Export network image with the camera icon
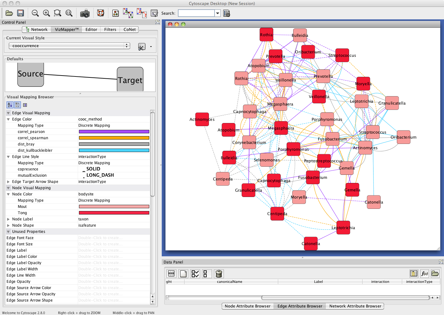This screenshot has width=444, height=315. pyautogui.click(x=85, y=13)
